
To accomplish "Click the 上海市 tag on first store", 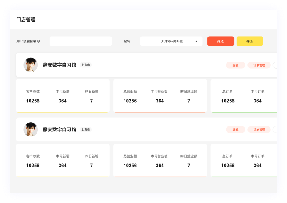I will (x=86, y=65).
